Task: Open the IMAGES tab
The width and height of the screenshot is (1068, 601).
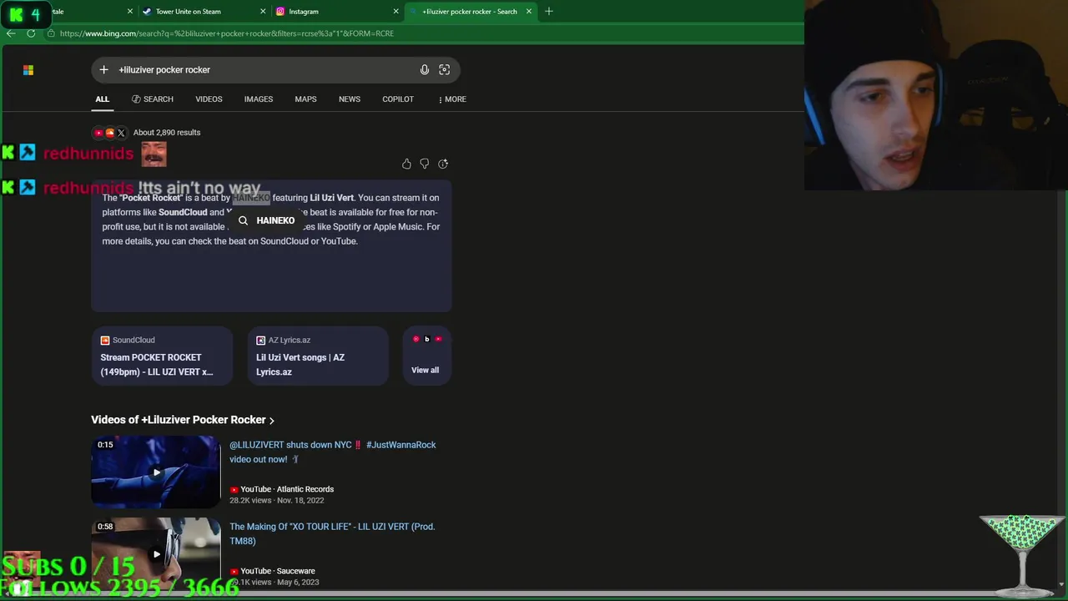Action: pos(259,99)
